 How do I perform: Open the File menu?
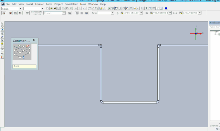click(x=8, y=4)
